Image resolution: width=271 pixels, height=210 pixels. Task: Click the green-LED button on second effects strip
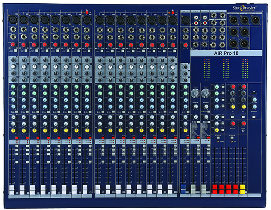(x=209, y=112)
